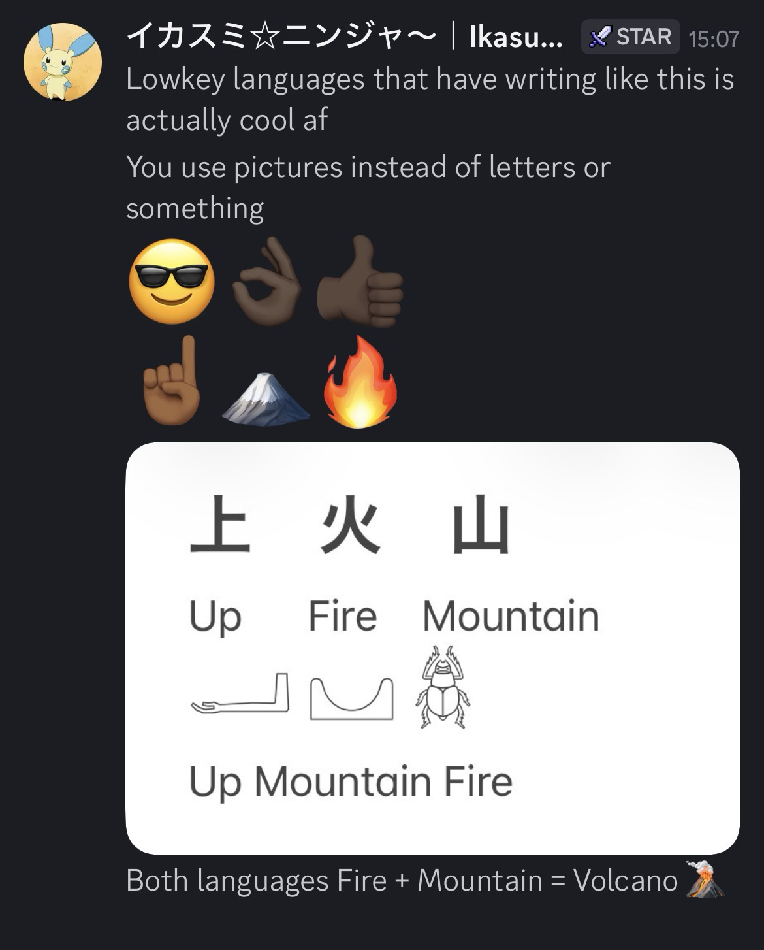
Task: Open the user's Minun avatar picture
Action: click(63, 61)
